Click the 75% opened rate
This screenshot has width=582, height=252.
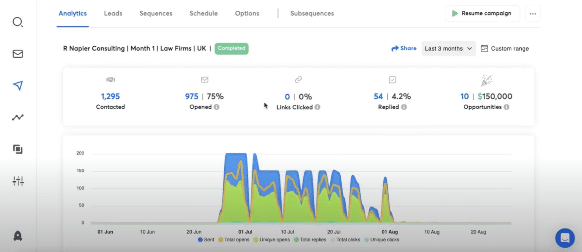click(215, 96)
